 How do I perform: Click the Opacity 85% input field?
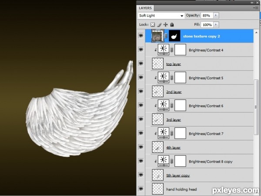pos(207,16)
